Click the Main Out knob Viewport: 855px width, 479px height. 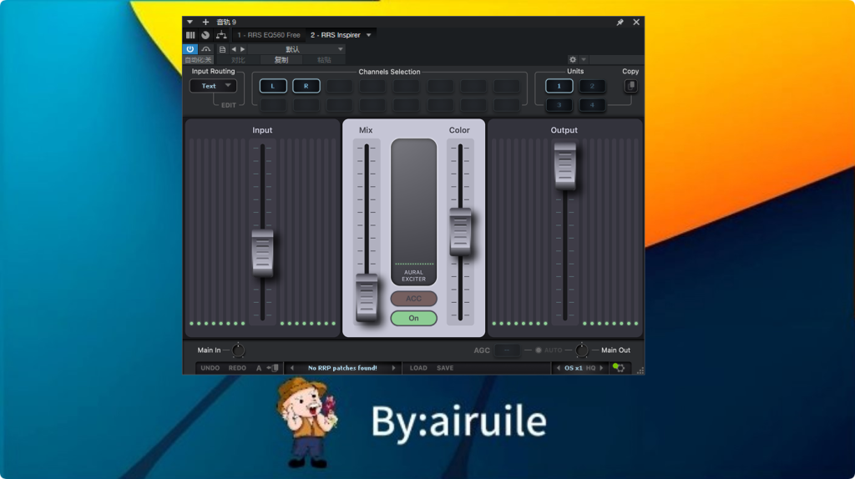tap(582, 350)
